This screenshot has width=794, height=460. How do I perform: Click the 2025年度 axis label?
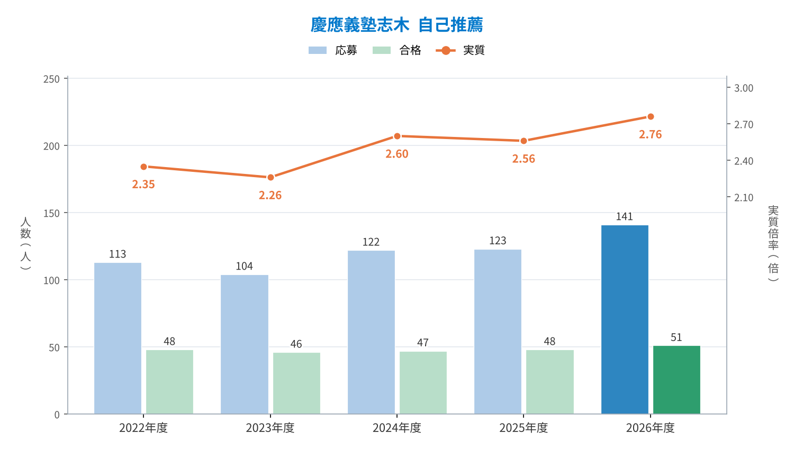[524, 428]
